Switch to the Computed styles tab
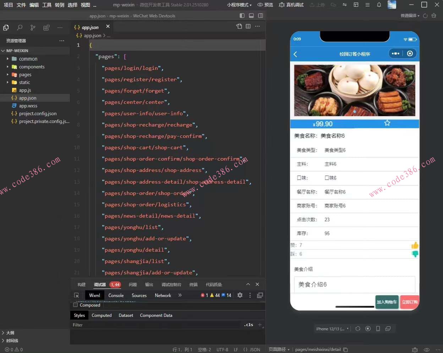 102,315
